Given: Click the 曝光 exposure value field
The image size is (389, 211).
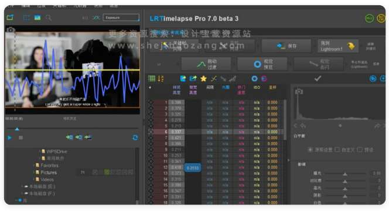Looking at the screenshot, I should pyautogui.click(x=377, y=174).
